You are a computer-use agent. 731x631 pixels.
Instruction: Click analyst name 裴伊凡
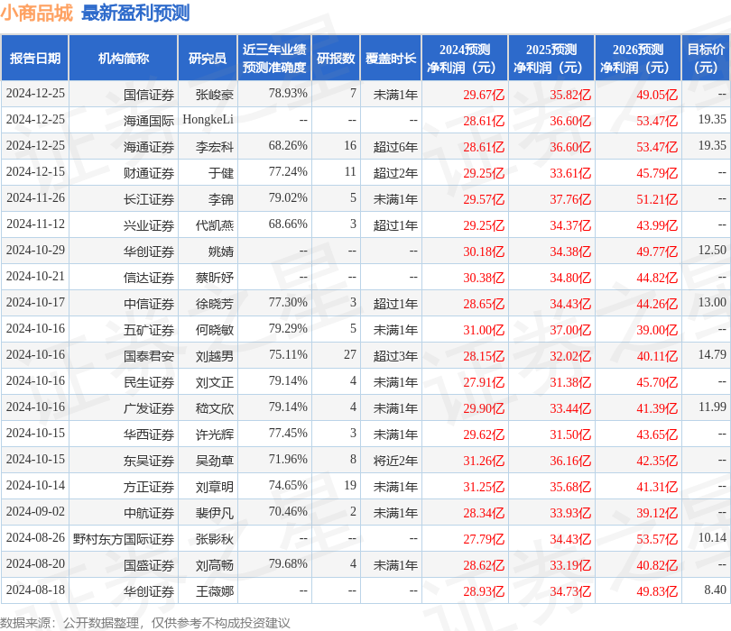pos(215,513)
